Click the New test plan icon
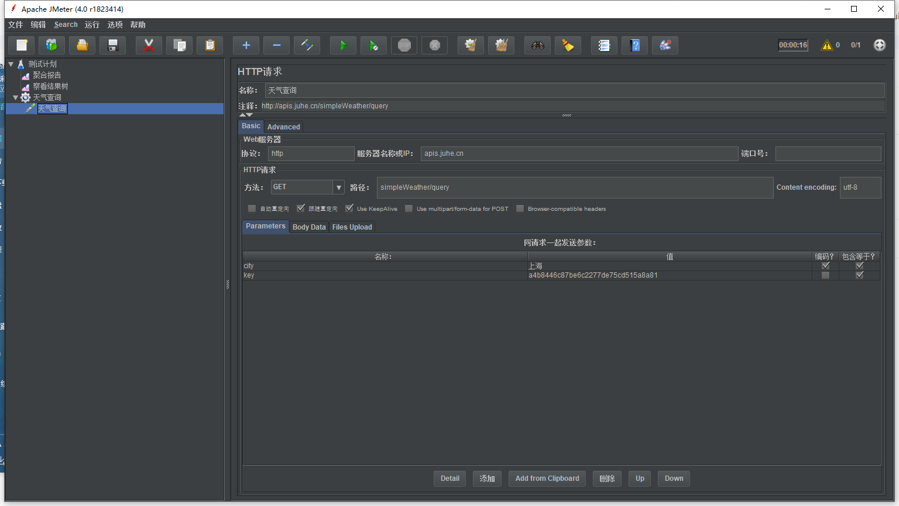Screen dimensions: 899x506 pyautogui.click(x=22, y=45)
